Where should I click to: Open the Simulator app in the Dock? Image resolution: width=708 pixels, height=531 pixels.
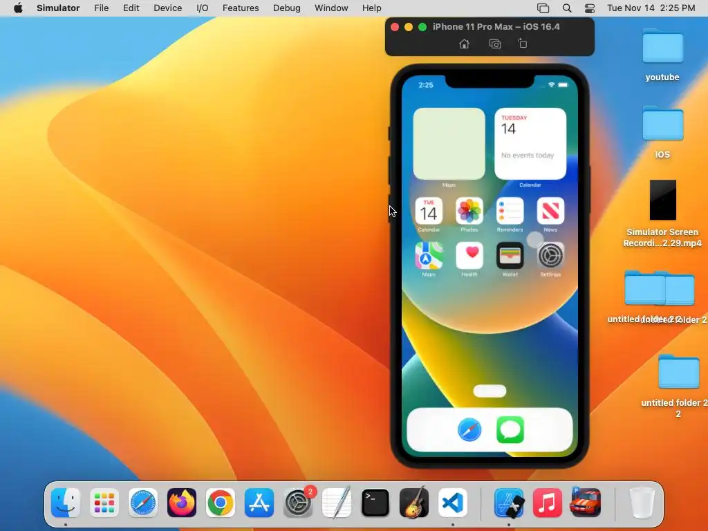(x=509, y=503)
